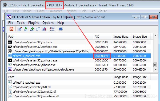The height and width of the screenshot is (101, 160).
Task: Click the x32dbg process row bug icon
Action: click(10, 51)
